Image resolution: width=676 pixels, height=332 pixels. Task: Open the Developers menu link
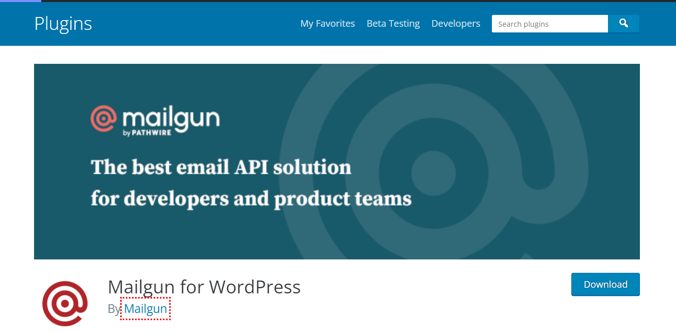point(456,24)
